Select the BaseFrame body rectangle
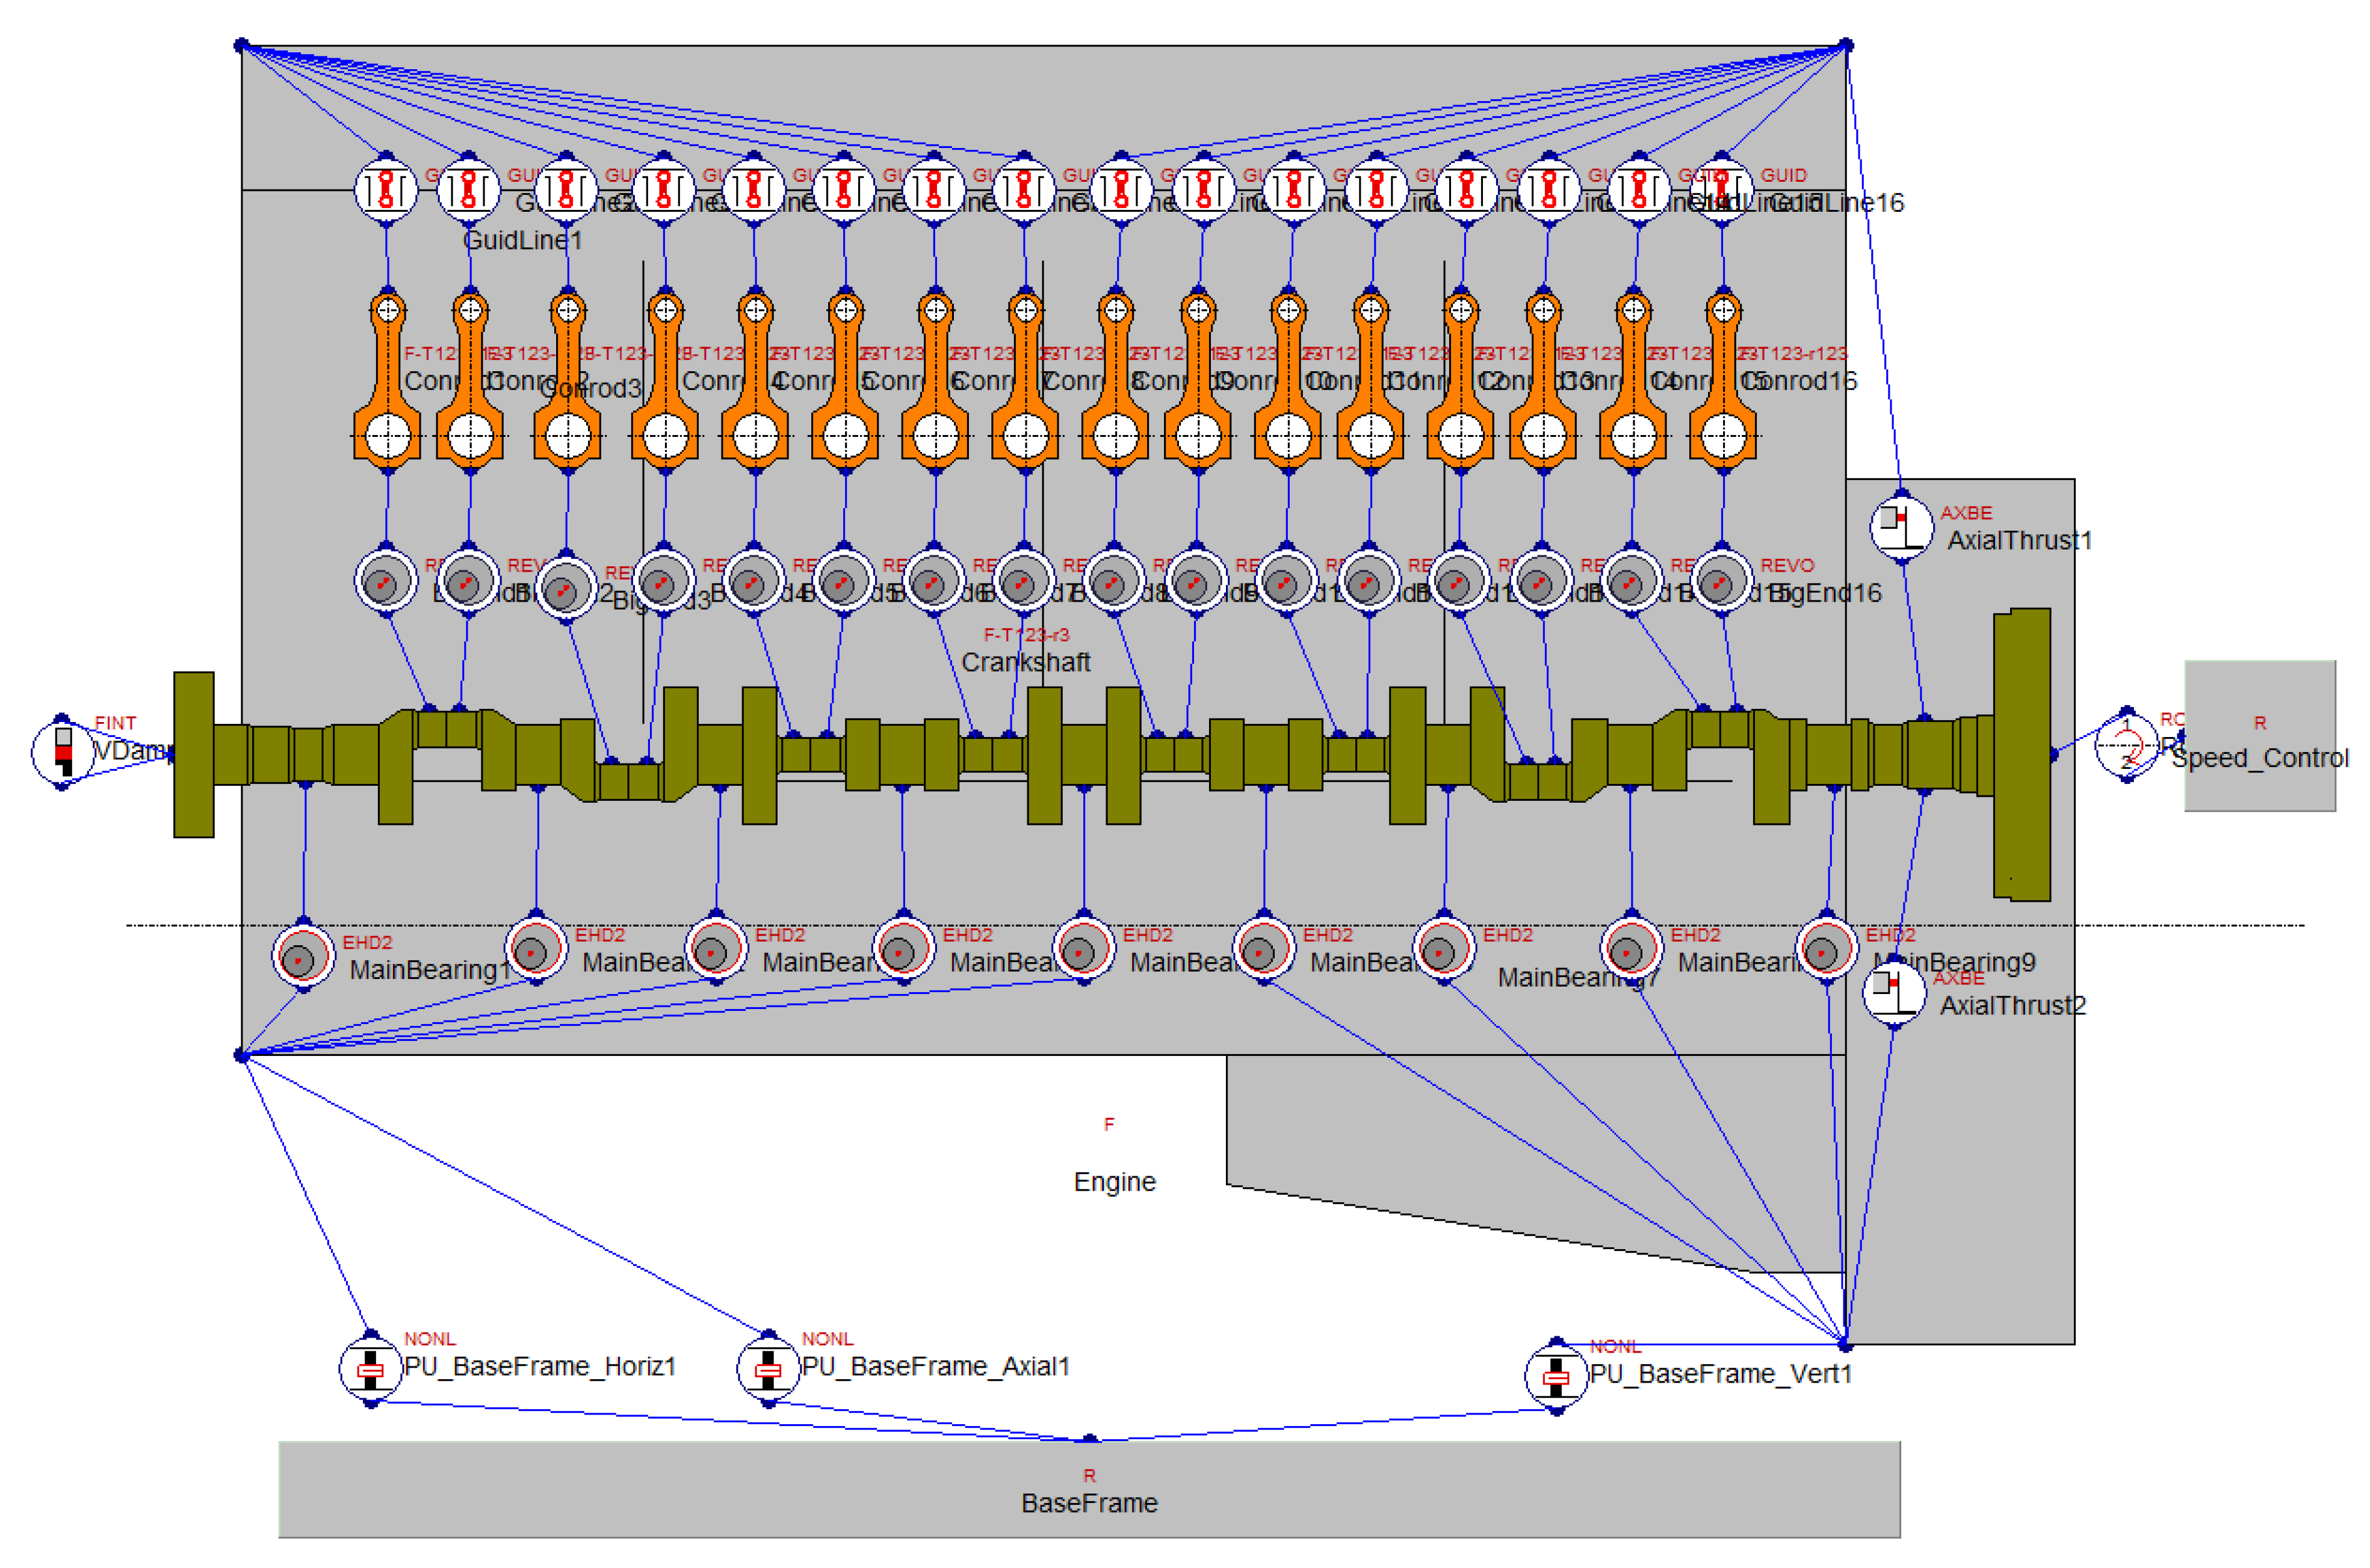The image size is (2370, 1568). (x=1088, y=1490)
